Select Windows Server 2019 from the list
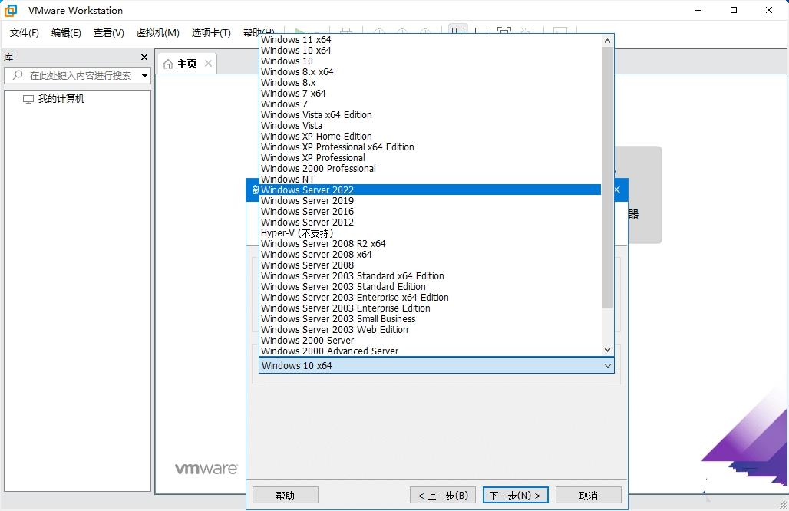 coord(307,200)
